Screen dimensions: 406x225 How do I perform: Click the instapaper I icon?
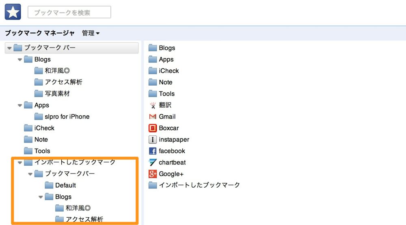coord(153,140)
